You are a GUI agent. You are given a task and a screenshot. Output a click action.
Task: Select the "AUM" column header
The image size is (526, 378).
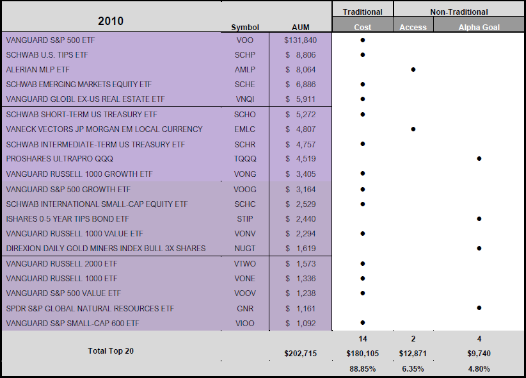click(x=301, y=27)
